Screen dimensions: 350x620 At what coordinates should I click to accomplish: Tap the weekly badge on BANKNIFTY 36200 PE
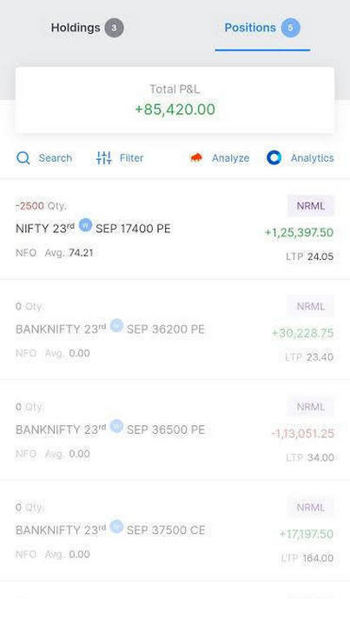click(x=116, y=325)
